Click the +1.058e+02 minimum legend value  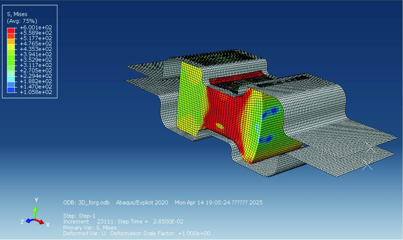tap(36, 92)
